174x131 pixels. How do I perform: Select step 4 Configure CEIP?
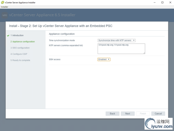[19, 54]
